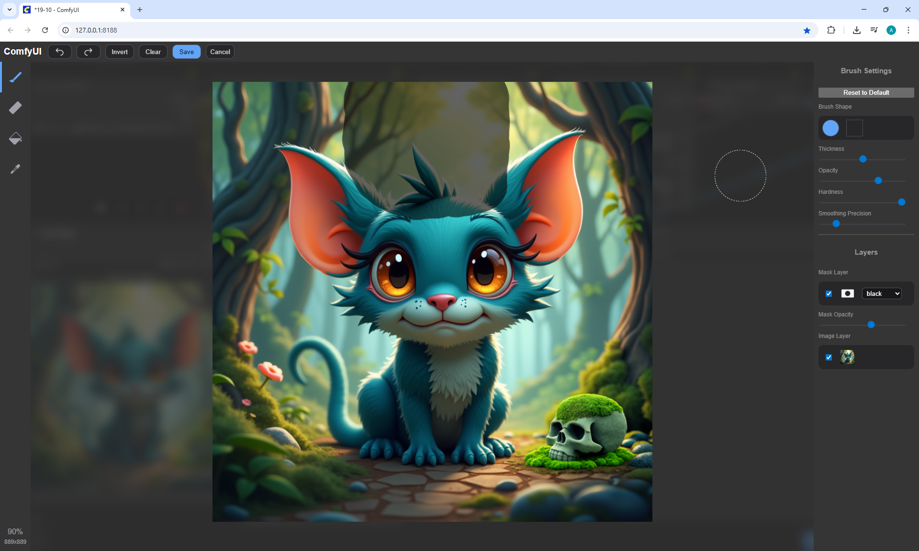Choose the circular brush shape
The image size is (919, 551).
(830, 128)
